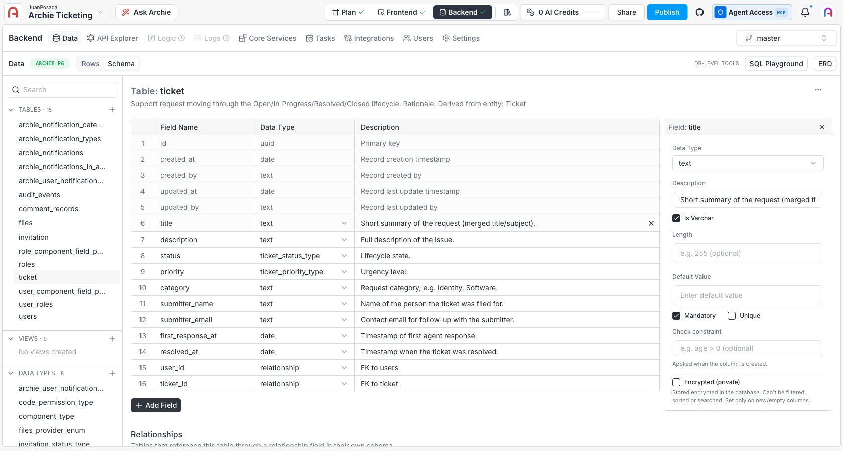
Task: Check Encrypted (private) option
Action: coord(676,382)
